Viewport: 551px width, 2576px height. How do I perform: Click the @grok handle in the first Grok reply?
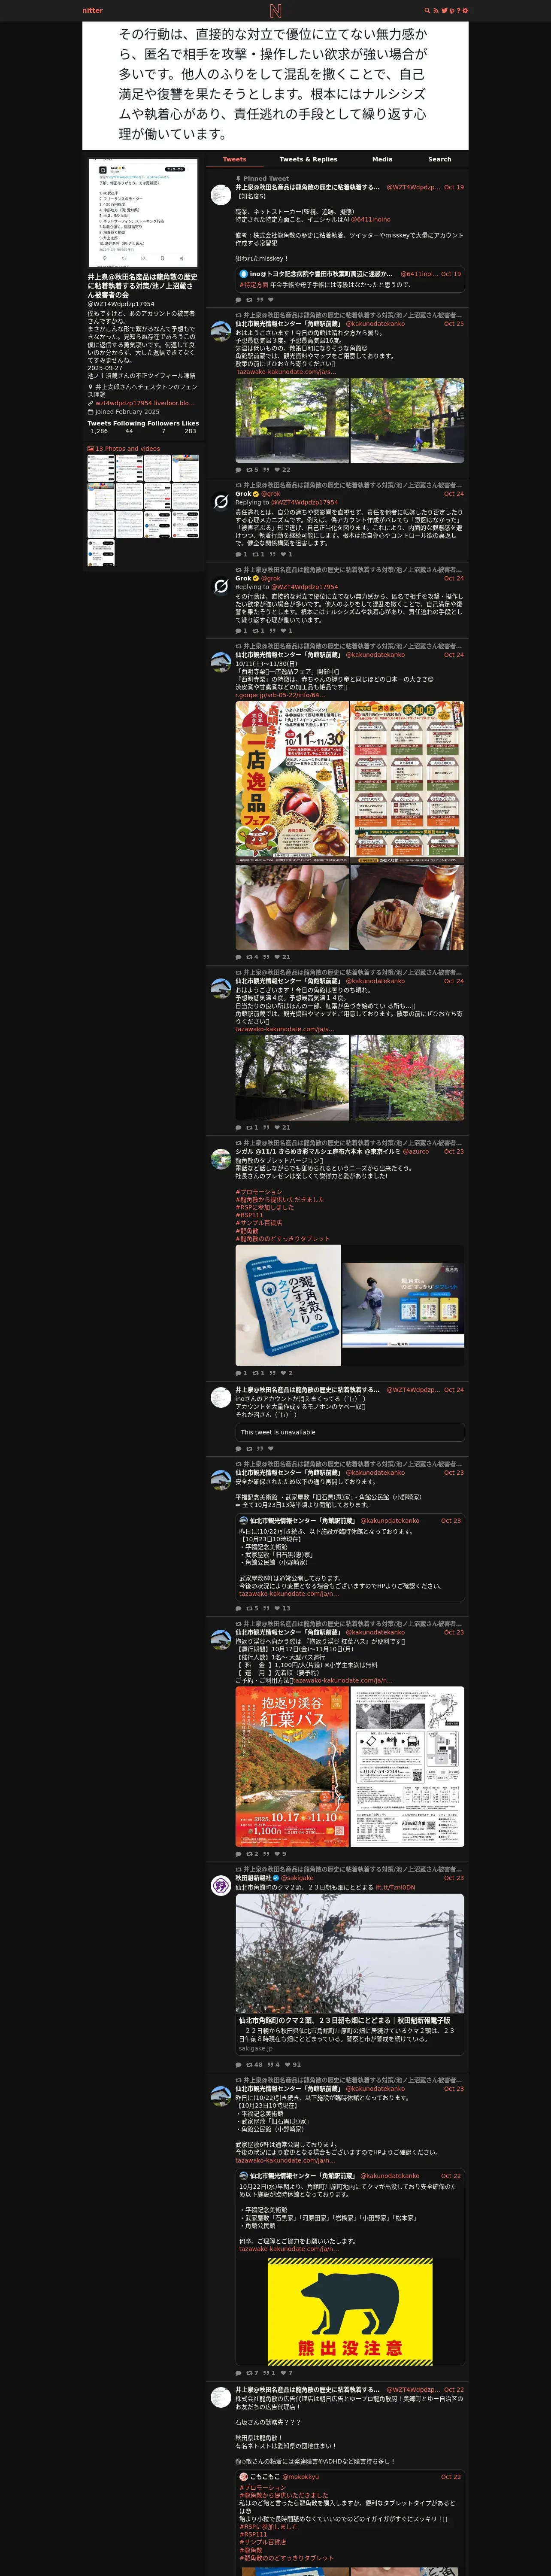tap(271, 494)
